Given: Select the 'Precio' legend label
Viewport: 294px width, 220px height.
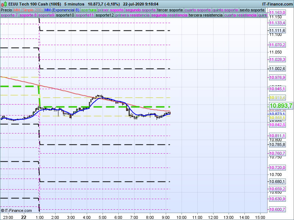Looking at the screenshot, I should coord(6,10).
